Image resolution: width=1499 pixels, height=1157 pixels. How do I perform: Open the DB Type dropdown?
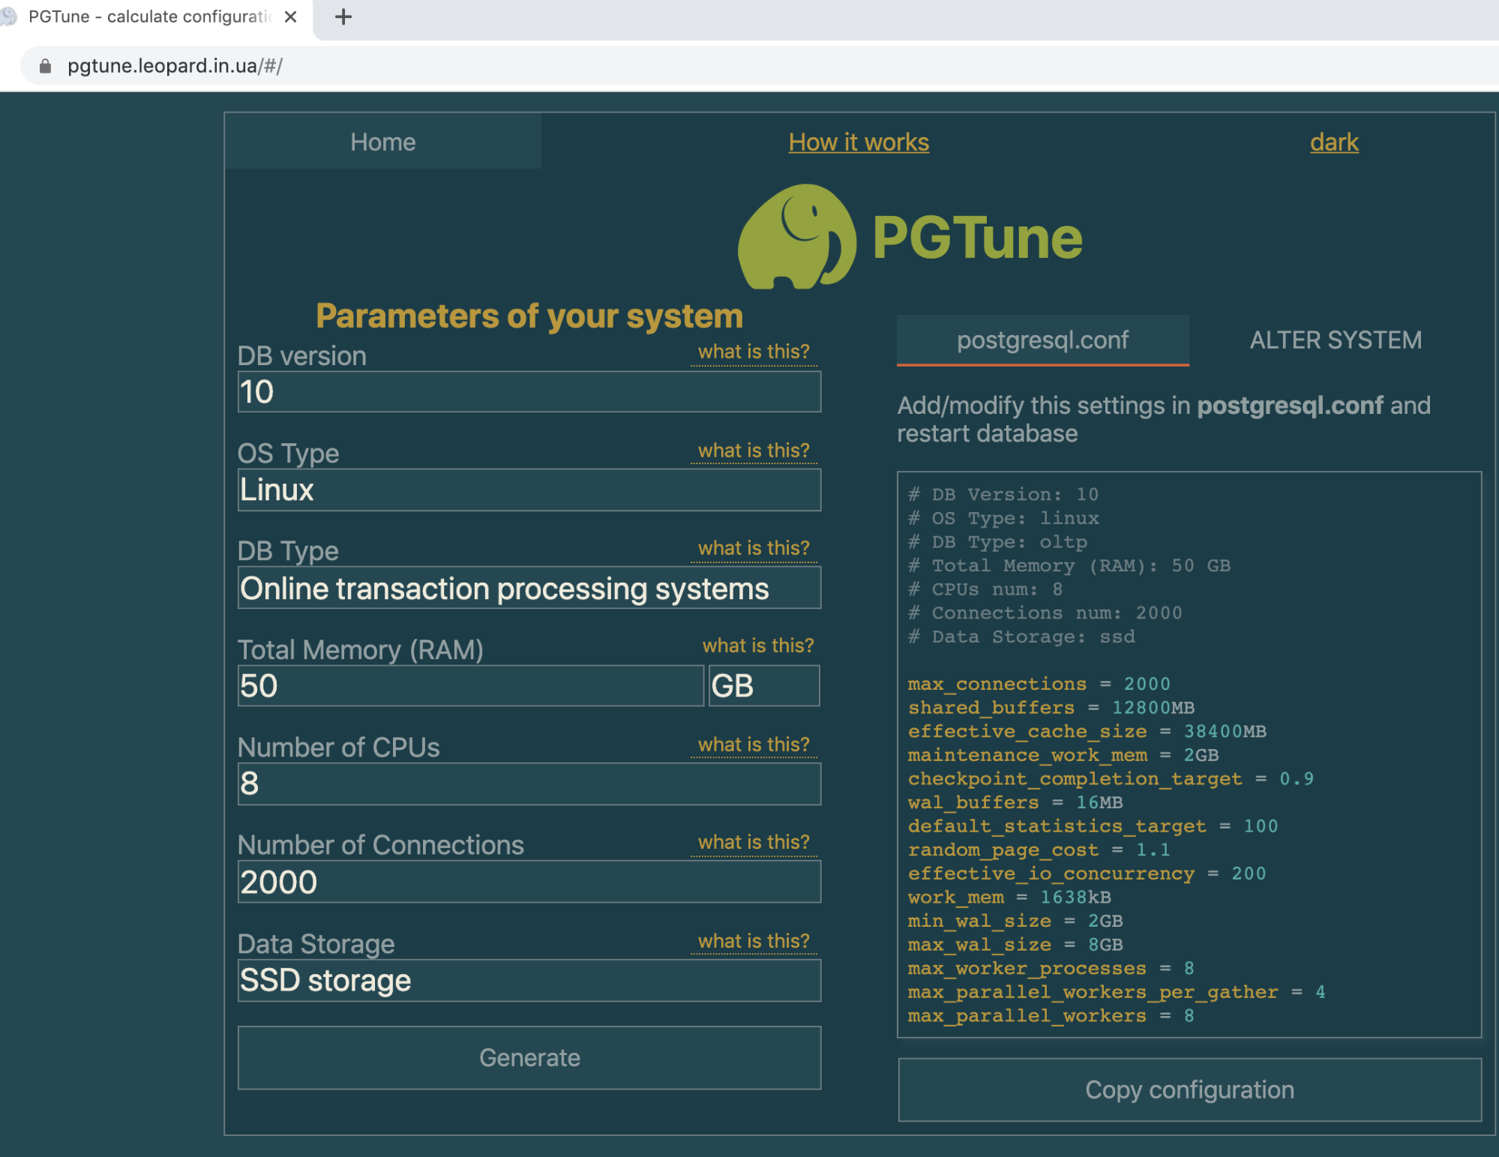click(529, 588)
